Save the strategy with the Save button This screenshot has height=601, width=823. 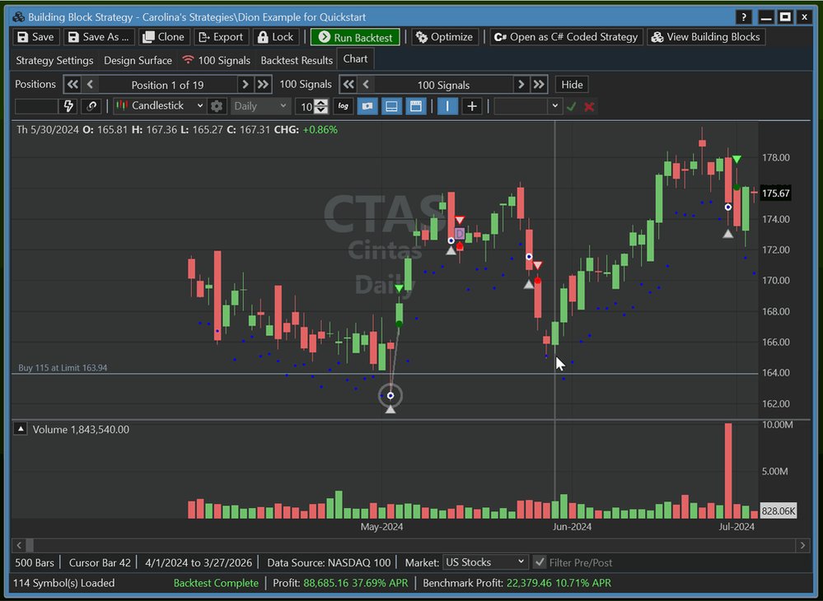[35, 37]
